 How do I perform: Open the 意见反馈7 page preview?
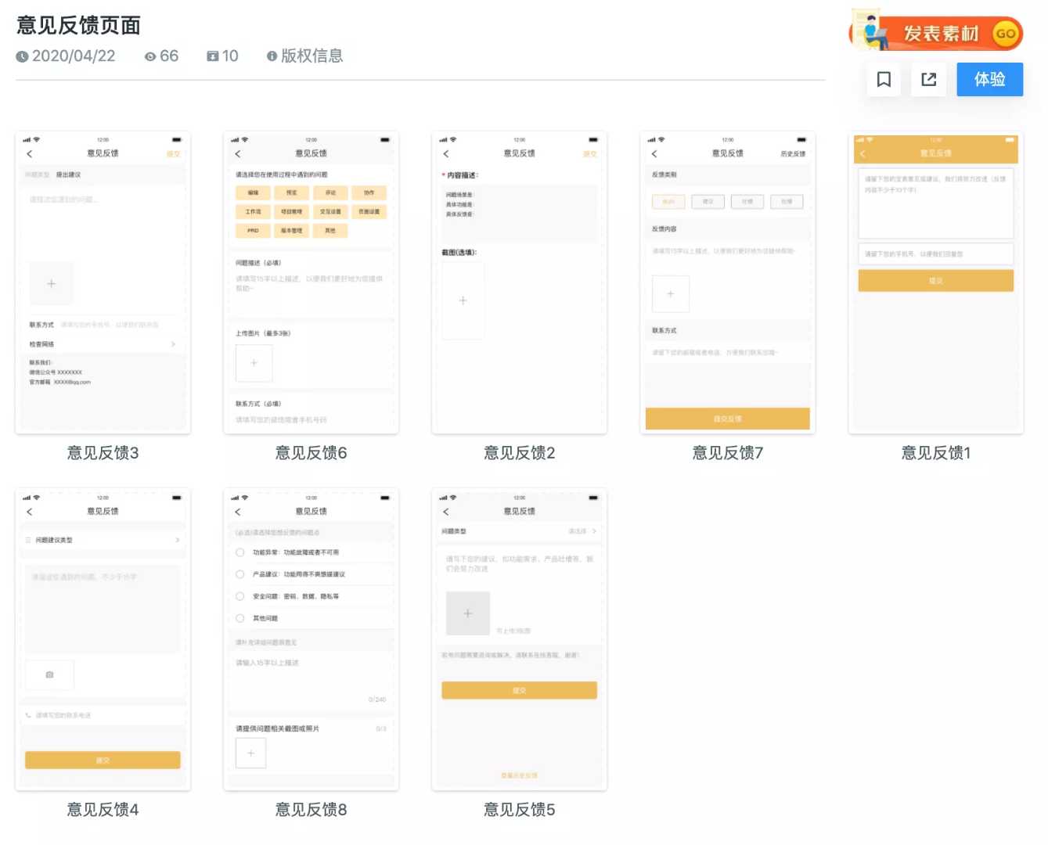pos(727,282)
